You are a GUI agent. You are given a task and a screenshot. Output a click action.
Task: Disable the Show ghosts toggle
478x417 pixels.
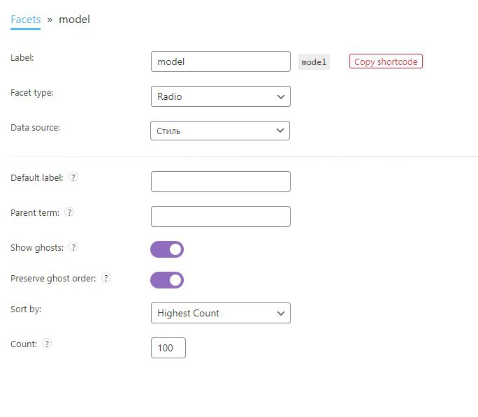167,249
